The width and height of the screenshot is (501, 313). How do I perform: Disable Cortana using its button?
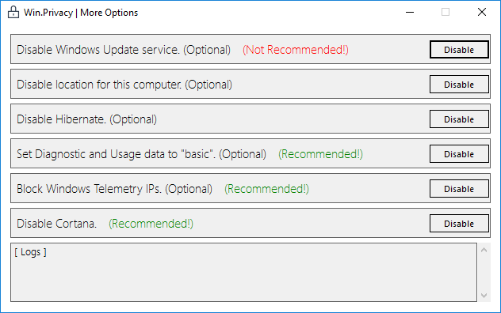459,223
